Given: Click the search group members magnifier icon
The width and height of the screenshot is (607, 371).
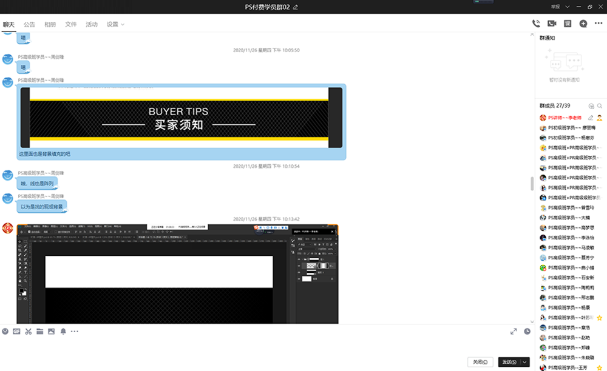Looking at the screenshot, I should (600, 105).
